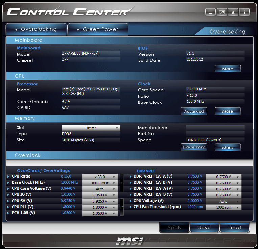Close Control Center with the X icon
The image size is (258, 249).
coord(233,12)
